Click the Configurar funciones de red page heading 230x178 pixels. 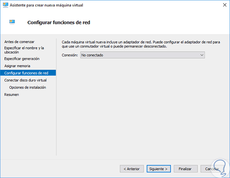point(59,23)
